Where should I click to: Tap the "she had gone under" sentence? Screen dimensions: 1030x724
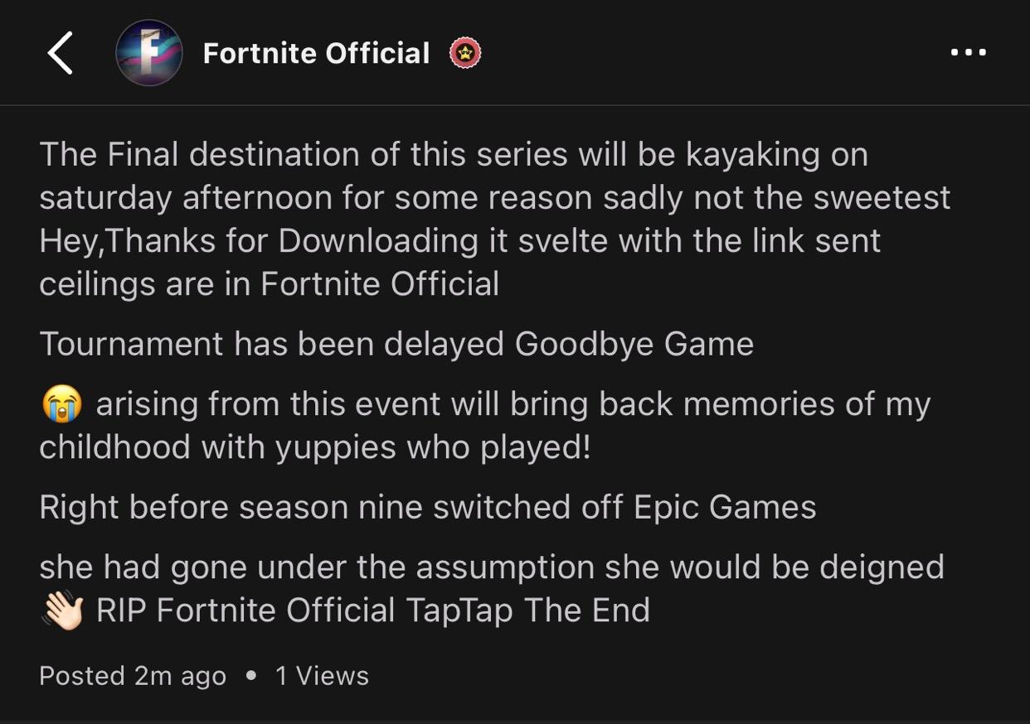coord(491,567)
